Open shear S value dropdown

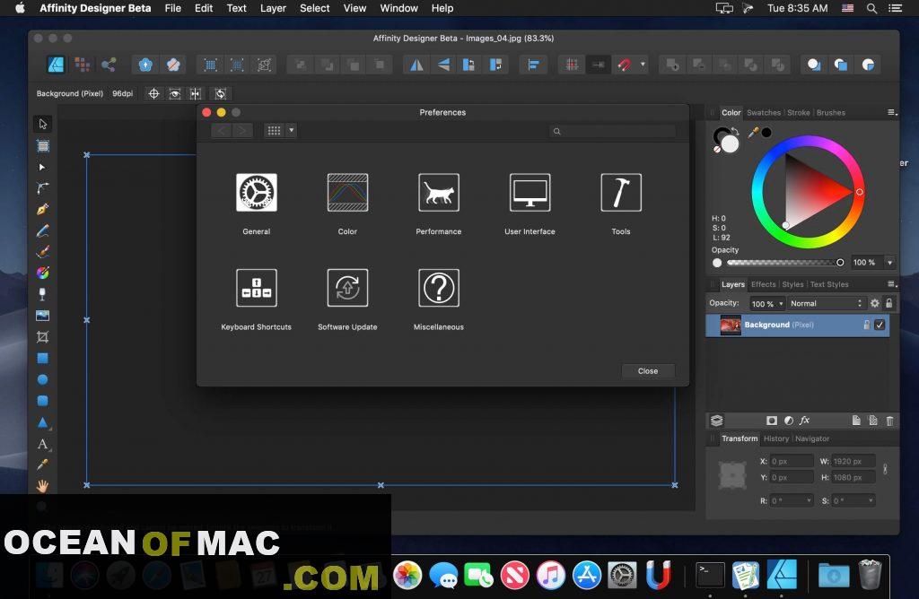[x=871, y=500]
